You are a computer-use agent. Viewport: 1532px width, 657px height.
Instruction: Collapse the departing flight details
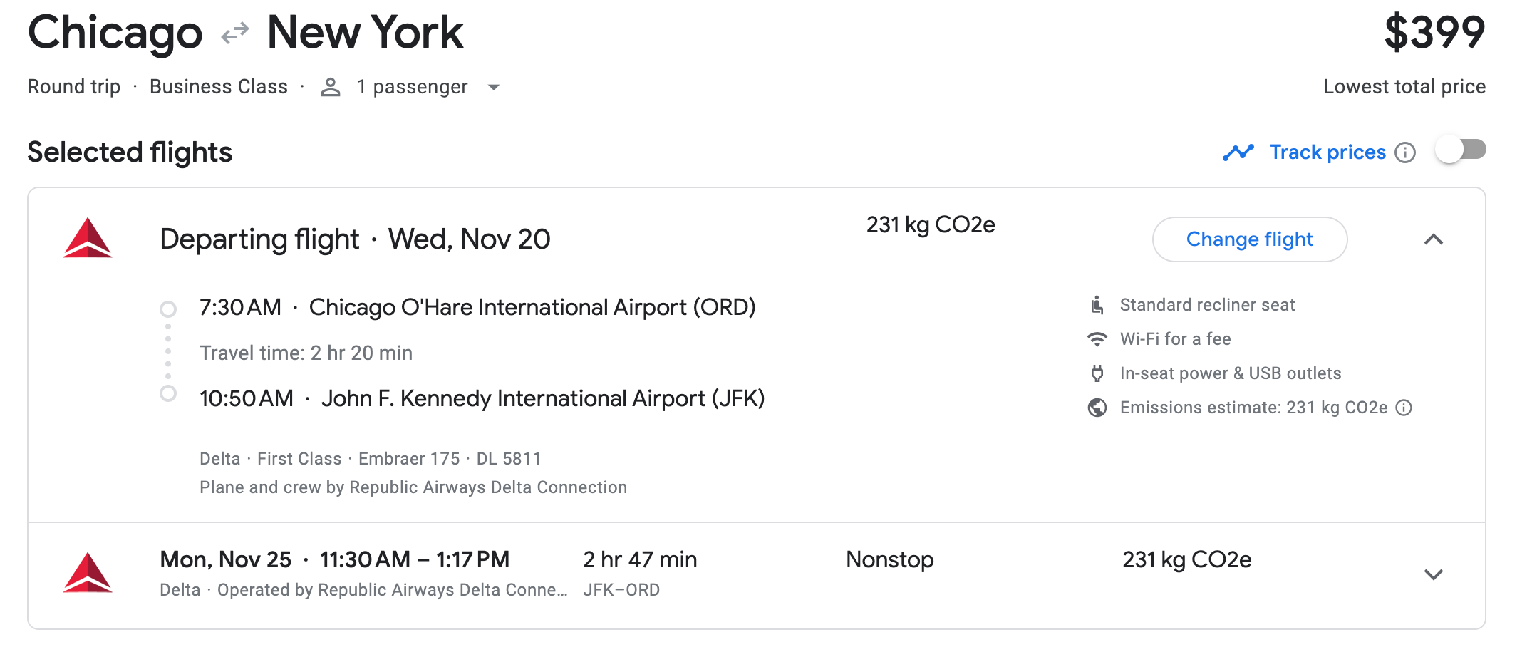click(x=1433, y=239)
